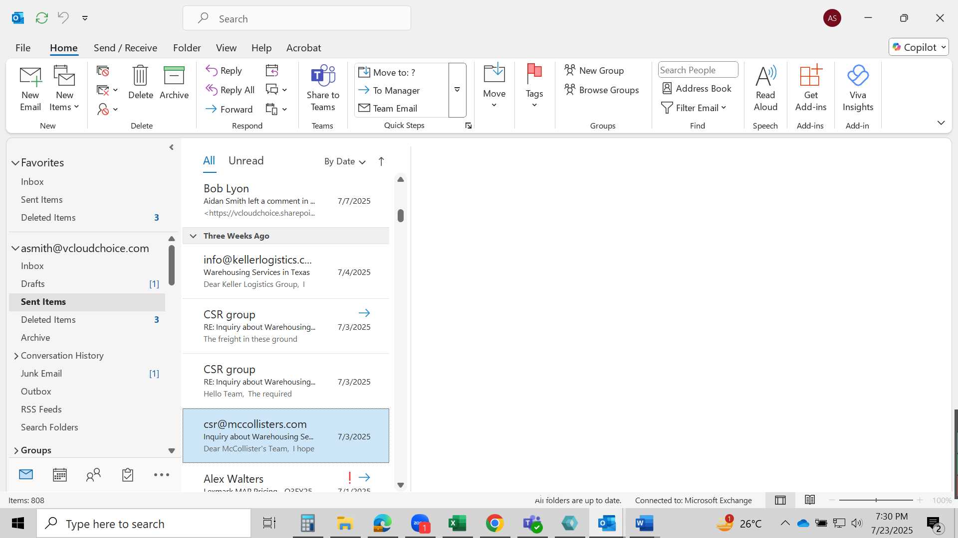Open the Help tab
Screen dimensions: 958x538
click(261, 48)
